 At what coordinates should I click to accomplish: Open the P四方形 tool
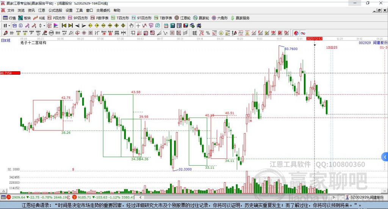pos(56,18)
